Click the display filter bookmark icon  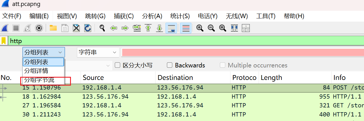point(4,41)
